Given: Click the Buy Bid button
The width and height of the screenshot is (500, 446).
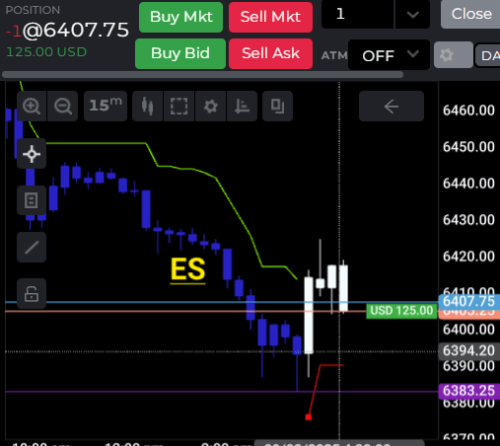Looking at the screenshot, I should pyautogui.click(x=180, y=53).
